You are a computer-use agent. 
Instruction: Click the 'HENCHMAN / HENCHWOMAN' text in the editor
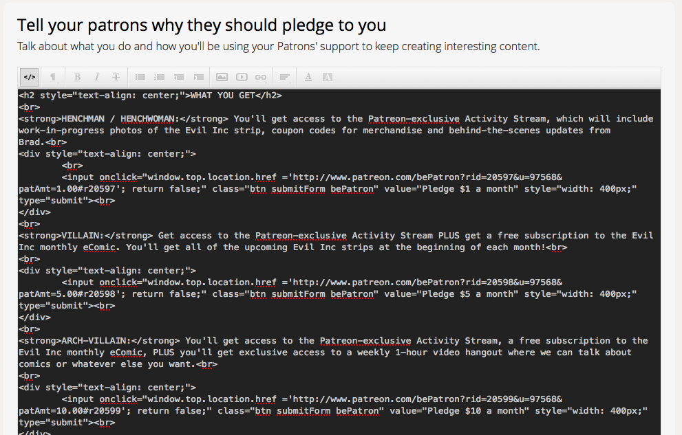119,119
